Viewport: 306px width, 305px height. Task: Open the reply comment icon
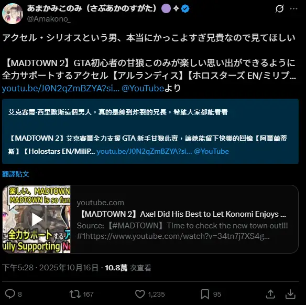10,294
